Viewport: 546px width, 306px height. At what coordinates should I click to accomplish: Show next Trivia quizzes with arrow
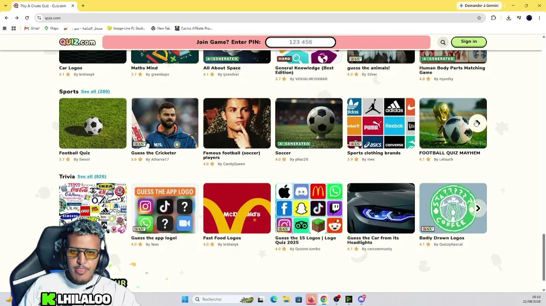coord(478,208)
